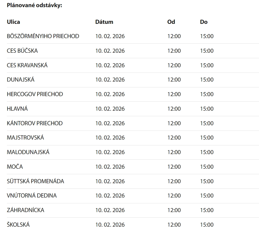This screenshot has height=242, width=259.
Task: Select the DUNAJSKÁ street name
Action: click(x=21, y=80)
